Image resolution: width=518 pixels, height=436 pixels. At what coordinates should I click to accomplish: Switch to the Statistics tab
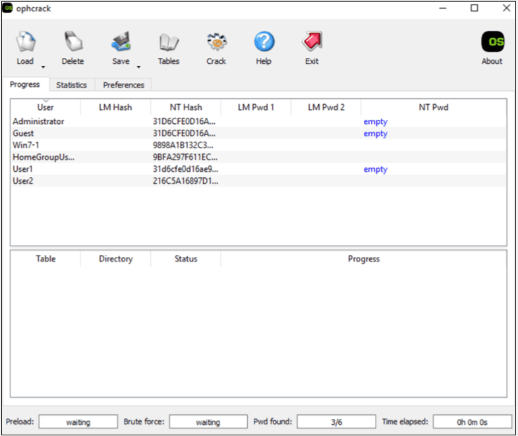coord(71,85)
